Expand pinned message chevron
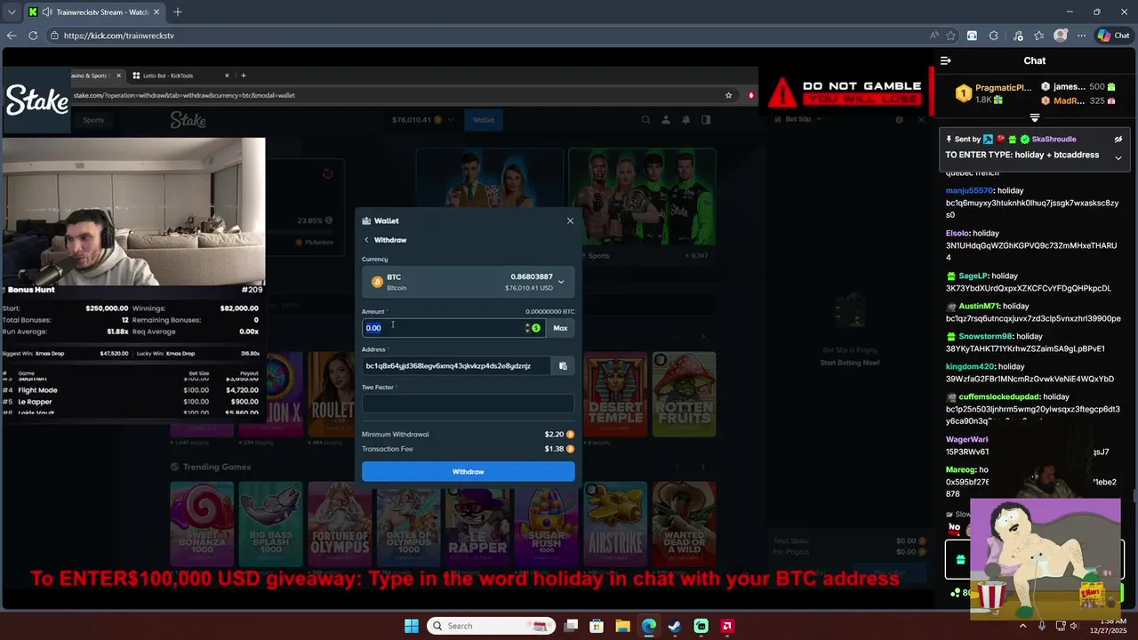 click(1118, 157)
